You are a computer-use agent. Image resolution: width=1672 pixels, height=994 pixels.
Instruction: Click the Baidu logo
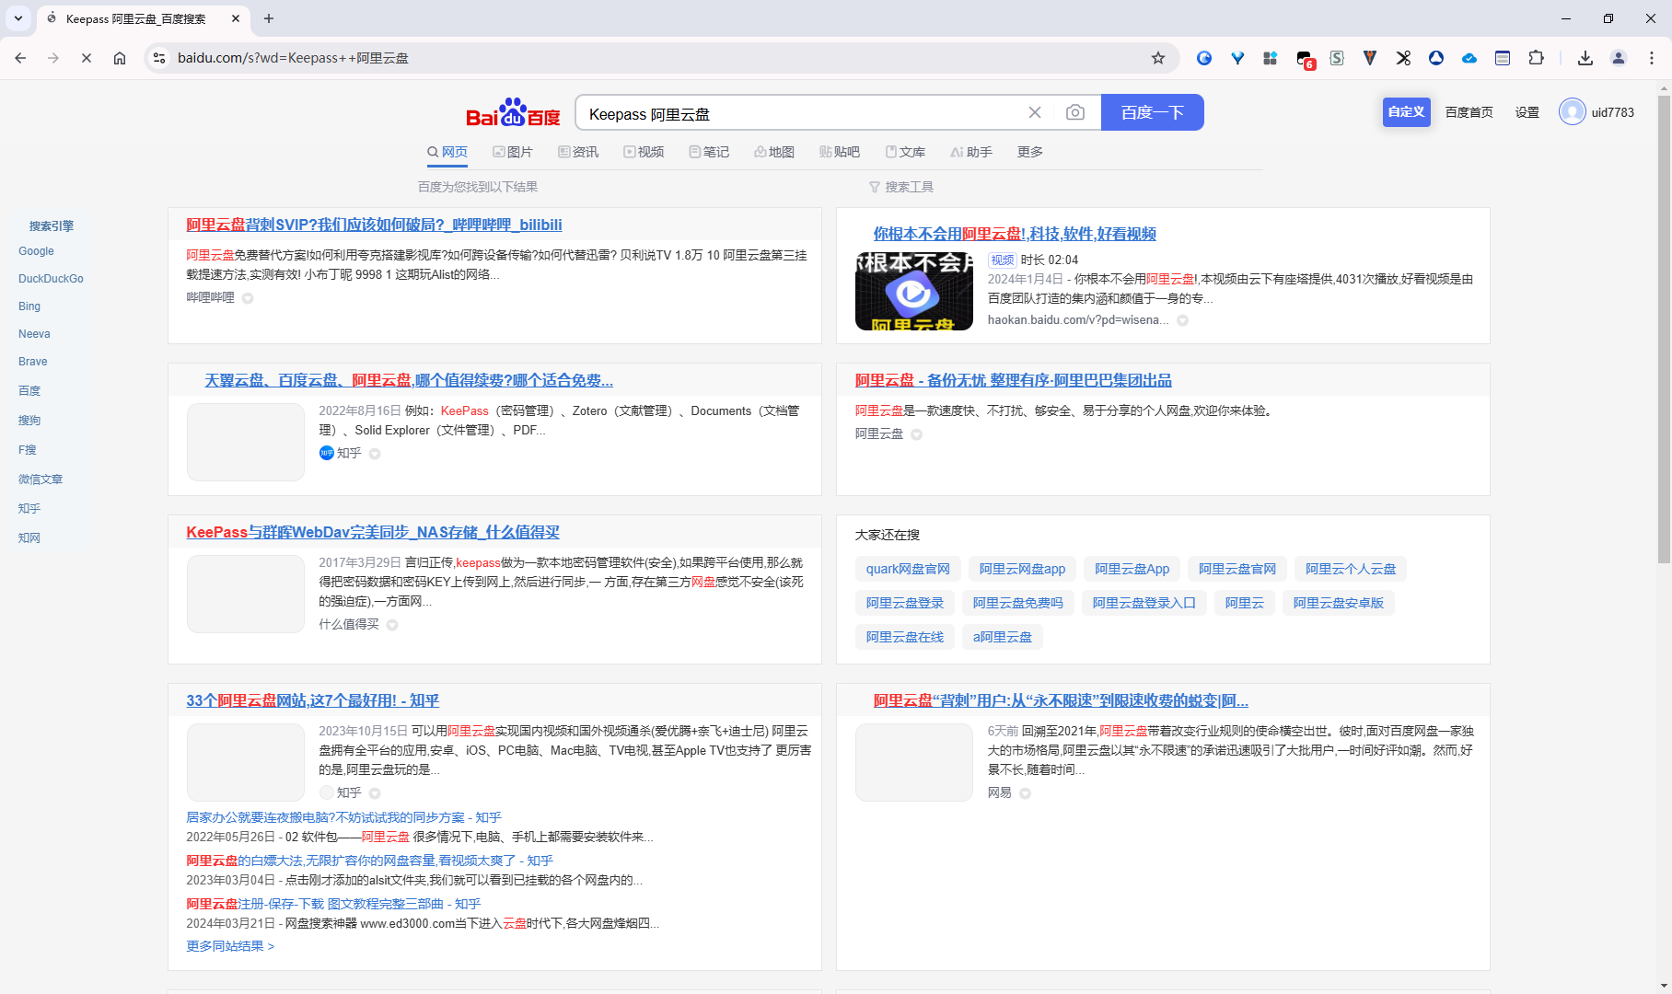pos(513,112)
